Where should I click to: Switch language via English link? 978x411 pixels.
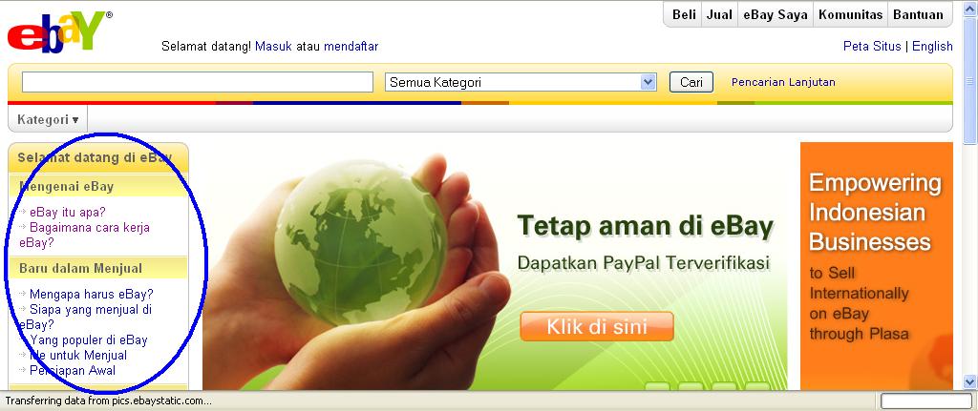tap(932, 46)
